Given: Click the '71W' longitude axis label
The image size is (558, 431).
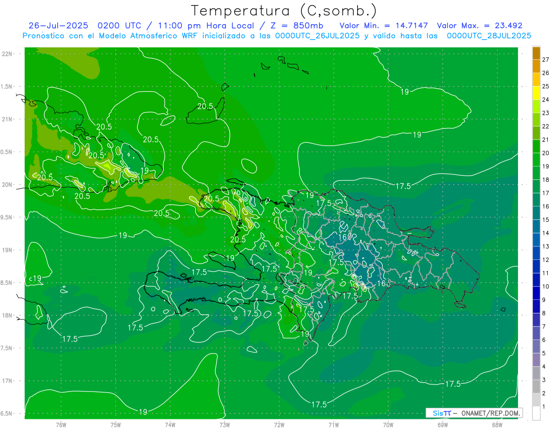Looking at the screenshot, I should pos(333,424).
